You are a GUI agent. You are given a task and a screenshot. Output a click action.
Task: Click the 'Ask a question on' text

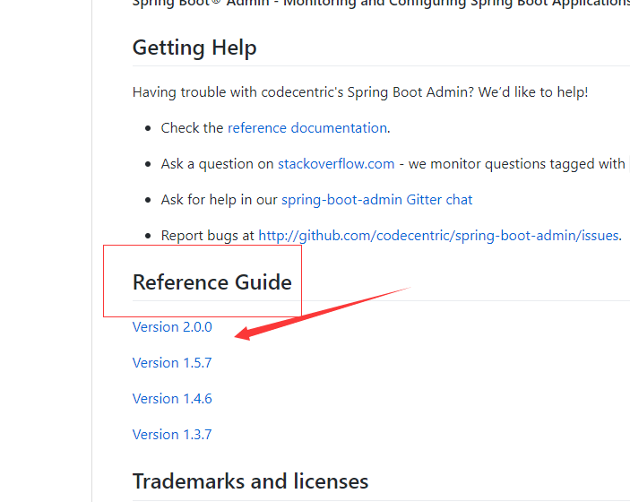tap(217, 164)
